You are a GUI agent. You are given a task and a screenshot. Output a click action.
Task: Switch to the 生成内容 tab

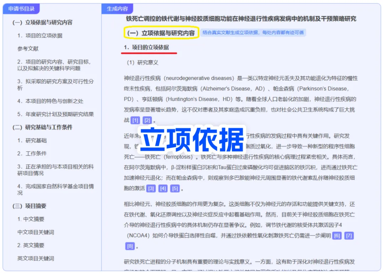(117, 9)
